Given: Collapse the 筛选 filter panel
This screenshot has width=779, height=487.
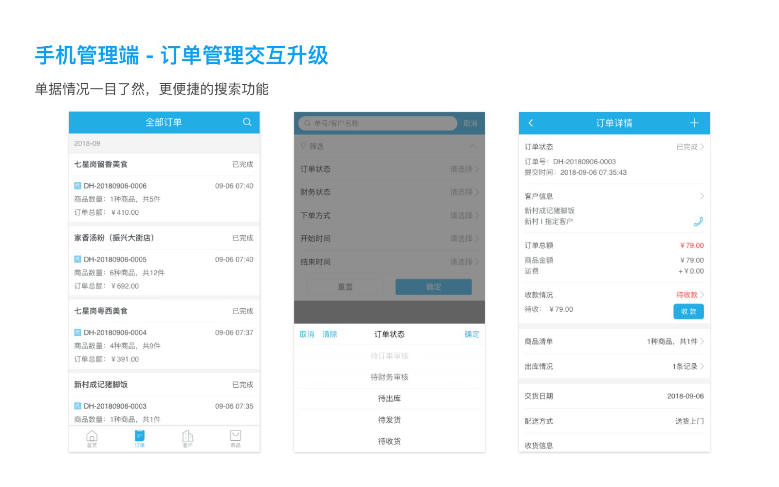Looking at the screenshot, I should [472, 147].
